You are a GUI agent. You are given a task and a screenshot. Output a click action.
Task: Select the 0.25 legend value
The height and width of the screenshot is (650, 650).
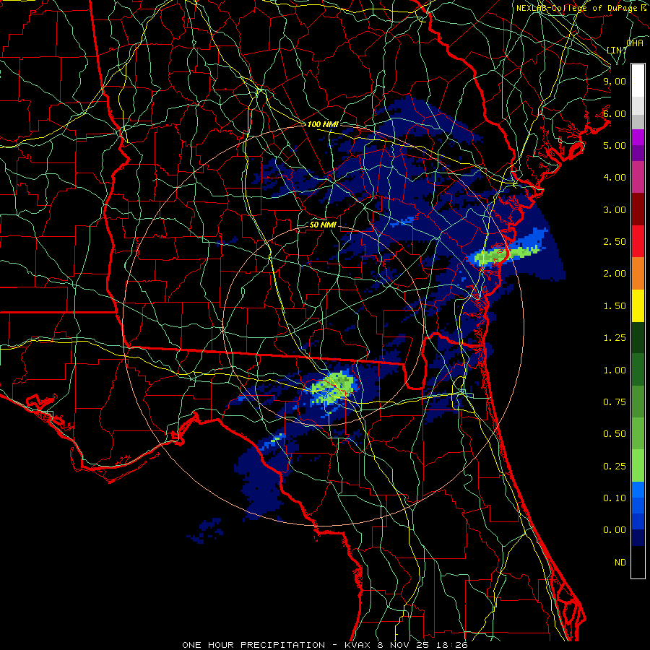tap(615, 467)
